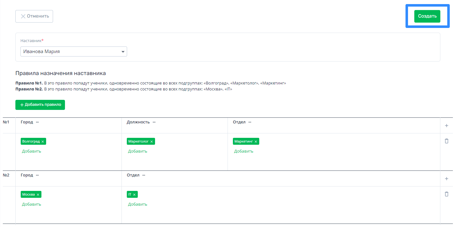Open options menu for Должность column

point(154,122)
